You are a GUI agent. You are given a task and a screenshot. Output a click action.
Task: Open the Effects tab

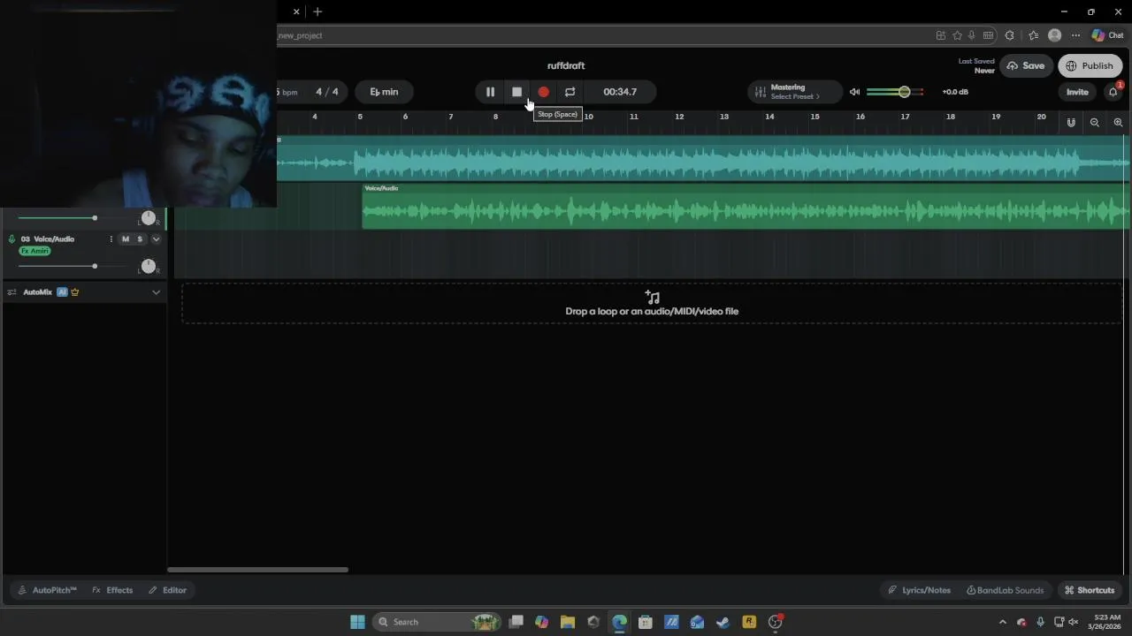[112, 590]
